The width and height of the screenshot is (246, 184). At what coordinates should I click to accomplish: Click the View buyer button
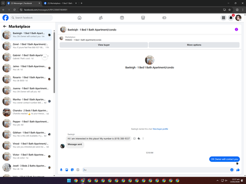click(104, 45)
